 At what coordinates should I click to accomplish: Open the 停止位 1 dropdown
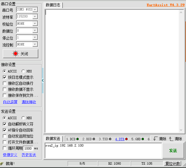35,37
